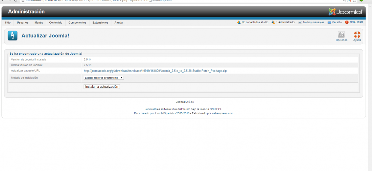Click Instalar la actualización button
372x171 pixels.
tap(102, 87)
